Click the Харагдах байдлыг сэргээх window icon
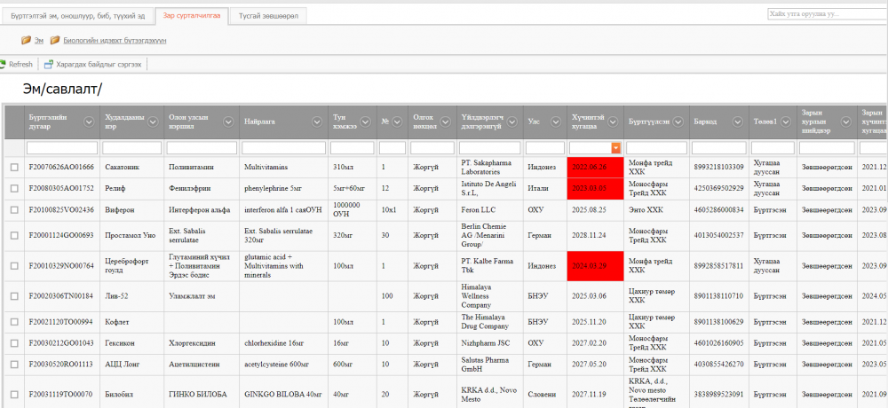 pos(48,64)
